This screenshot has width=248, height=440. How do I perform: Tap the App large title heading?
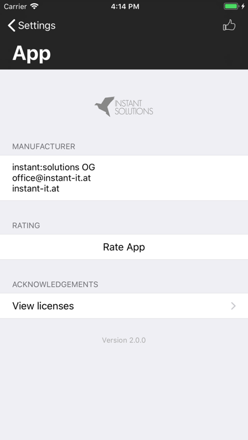point(32,53)
